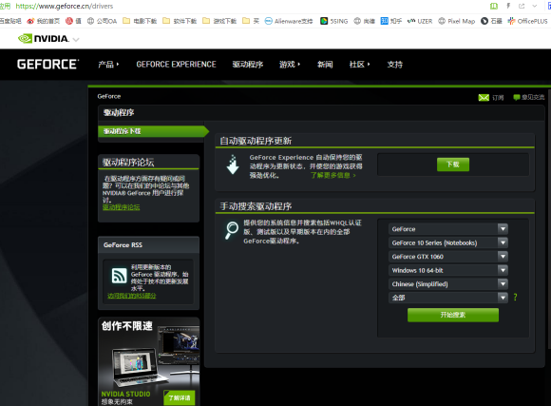Open the 游戏 menu
The image size is (551, 406).
pos(290,65)
